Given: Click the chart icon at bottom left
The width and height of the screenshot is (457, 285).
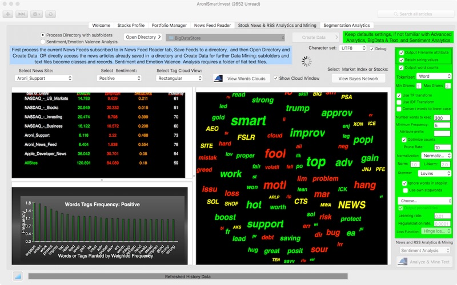Looking at the screenshot, I should click(17, 276).
